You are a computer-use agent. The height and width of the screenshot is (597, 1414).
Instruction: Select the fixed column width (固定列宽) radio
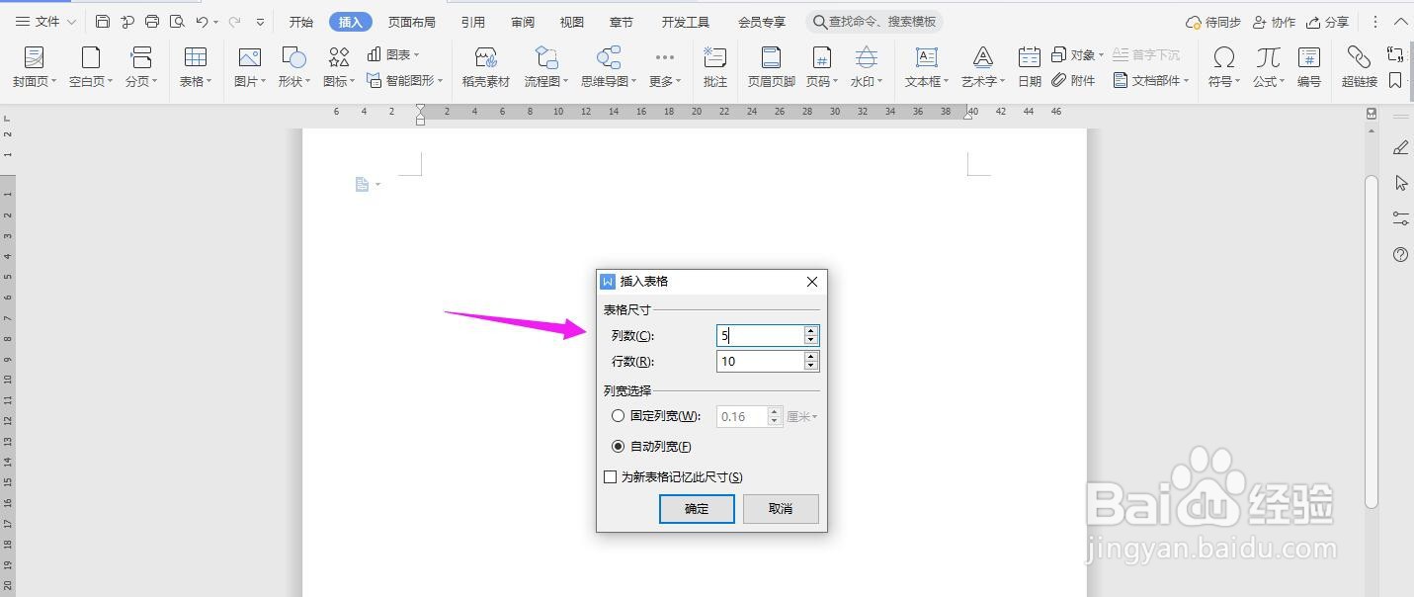(619, 416)
